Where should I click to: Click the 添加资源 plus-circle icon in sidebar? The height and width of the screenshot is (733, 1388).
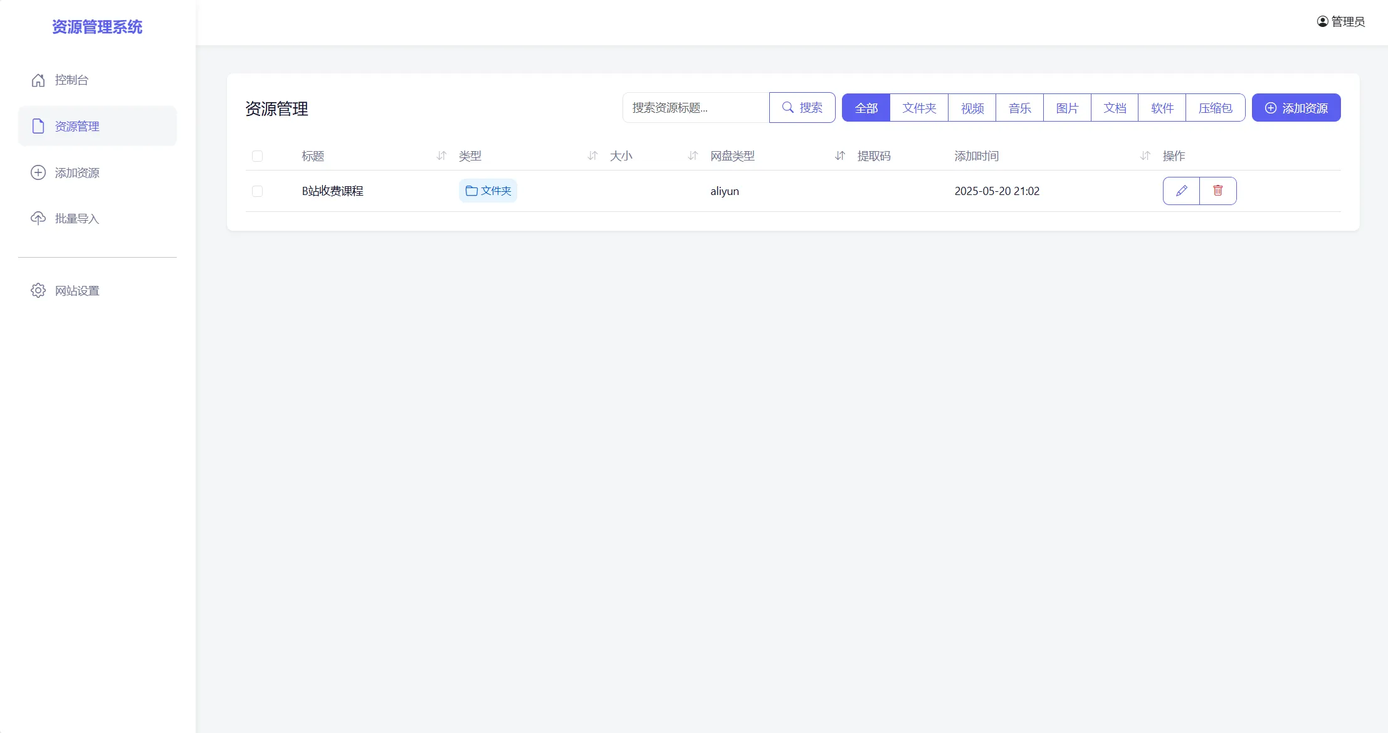click(x=38, y=172)
